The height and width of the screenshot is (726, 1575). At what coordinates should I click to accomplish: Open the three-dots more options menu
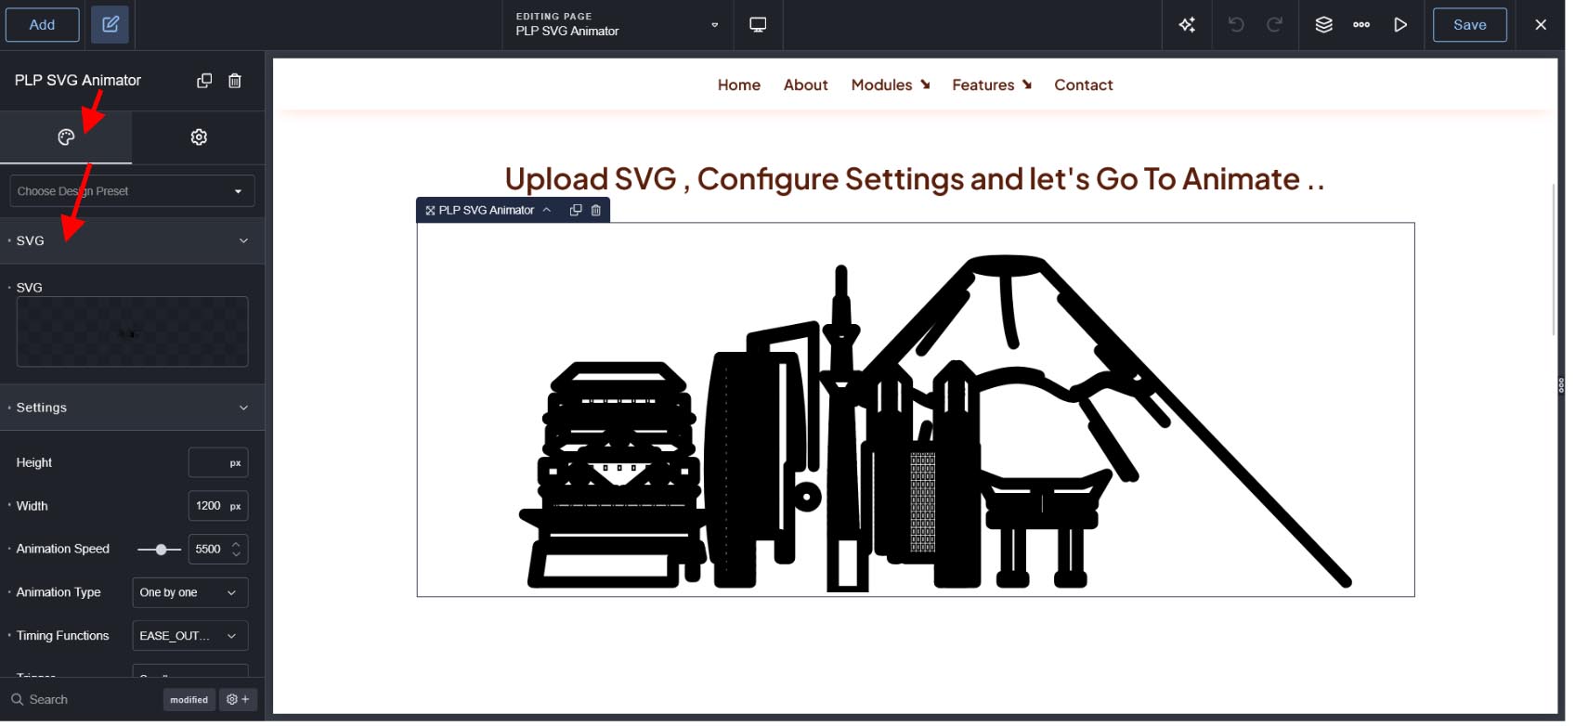1361,25
